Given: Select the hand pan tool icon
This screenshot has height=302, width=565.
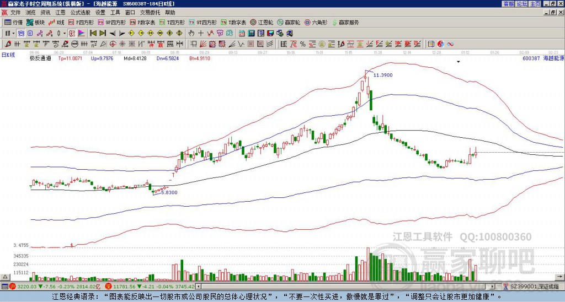Looking at the screenshot, I should click(x=191, y=33).
